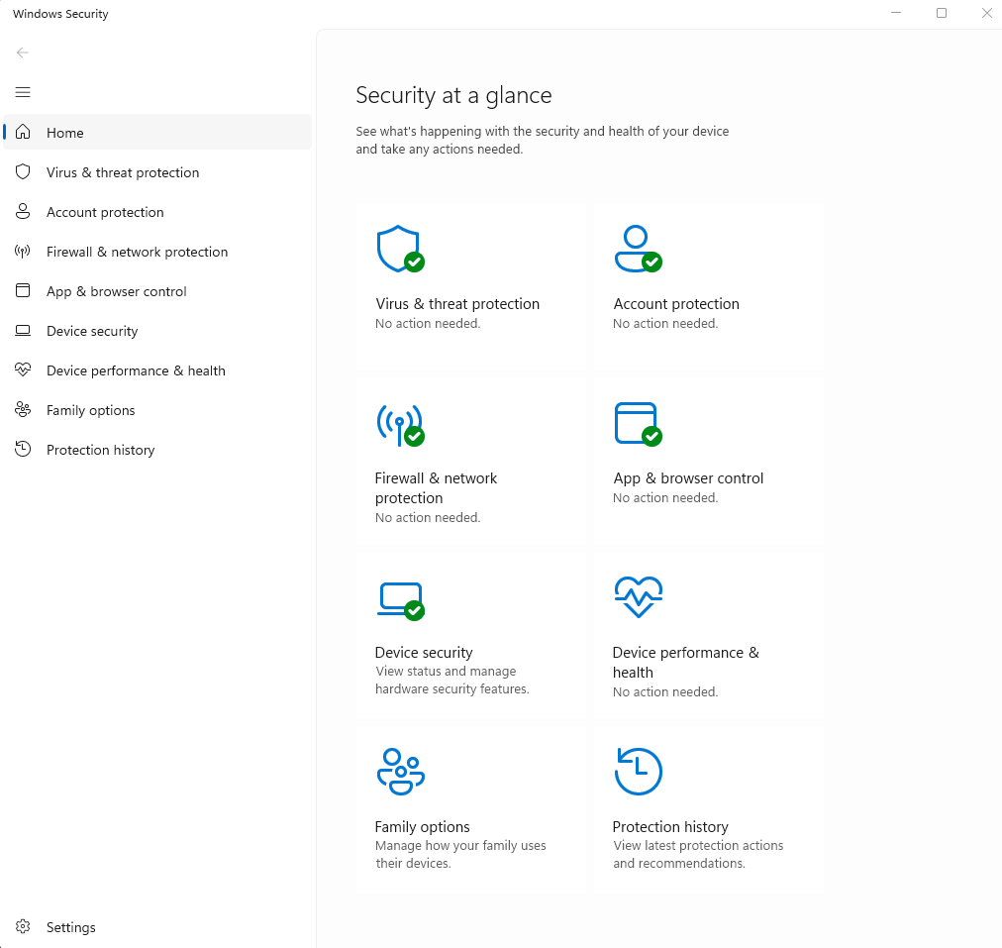Click the Device performance & health tile title
Image resolution: width=1002 pixels, height=948 pixels.
pos(686,662)
